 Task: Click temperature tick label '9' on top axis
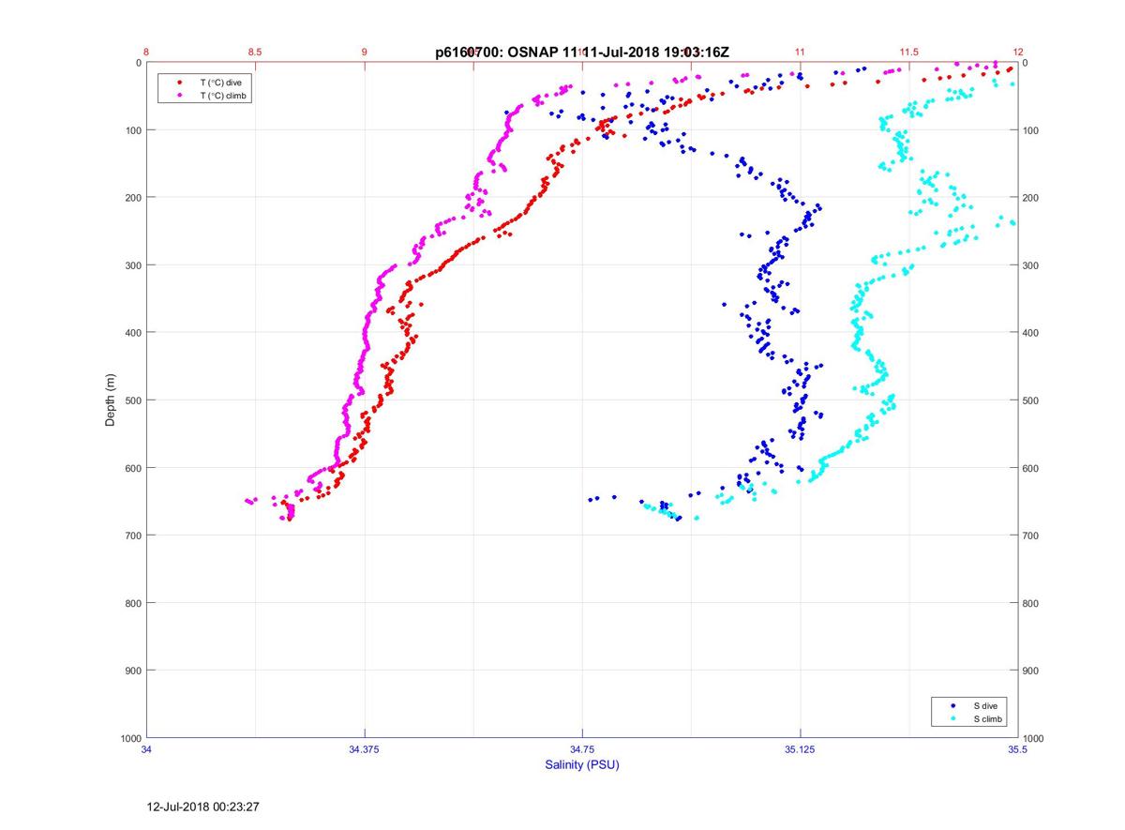click(x=365, y=52)
